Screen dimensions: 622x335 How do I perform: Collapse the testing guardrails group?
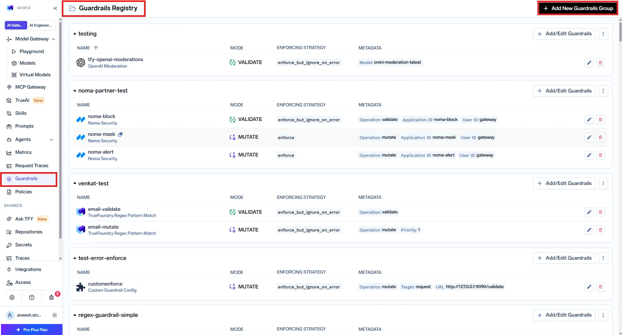click(75, 34)
